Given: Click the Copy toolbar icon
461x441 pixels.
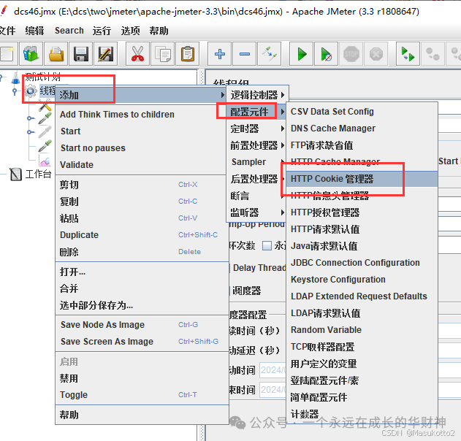Looking at the screenshot, I should (x=163, y=54).
